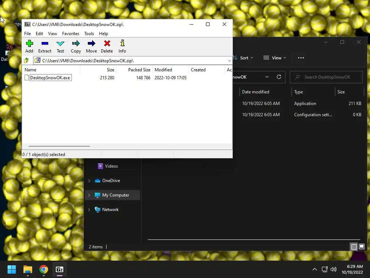This screenshot has width=370, height=278.
Task: Click the 7-Zip title bar app icon
Action: coord(27,24)
